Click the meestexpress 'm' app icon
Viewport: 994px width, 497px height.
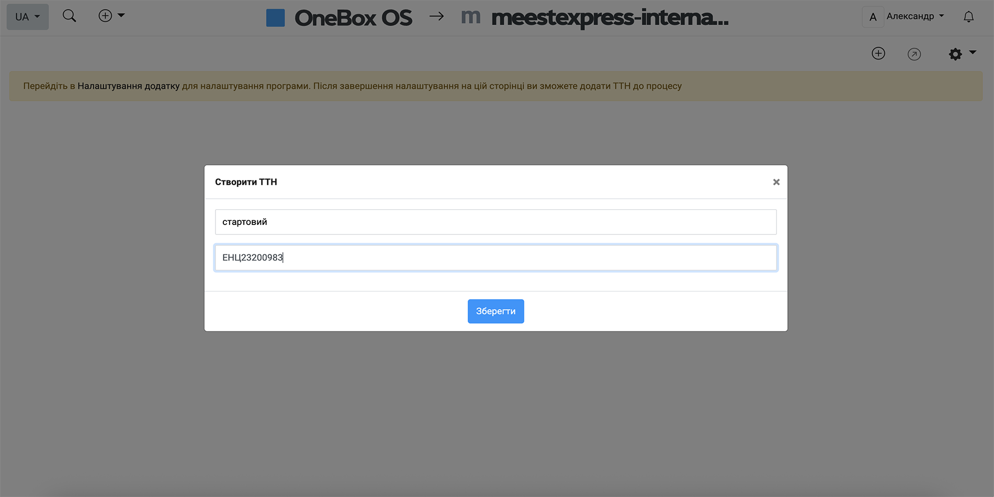click(x=470, y=17)
